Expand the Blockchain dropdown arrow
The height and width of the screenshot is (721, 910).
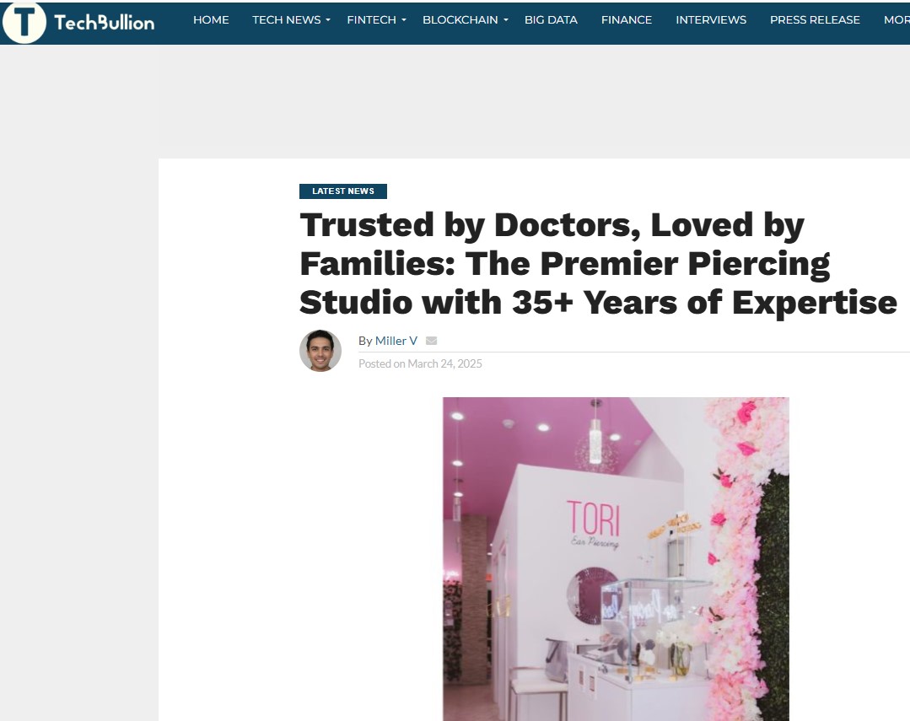506,20
